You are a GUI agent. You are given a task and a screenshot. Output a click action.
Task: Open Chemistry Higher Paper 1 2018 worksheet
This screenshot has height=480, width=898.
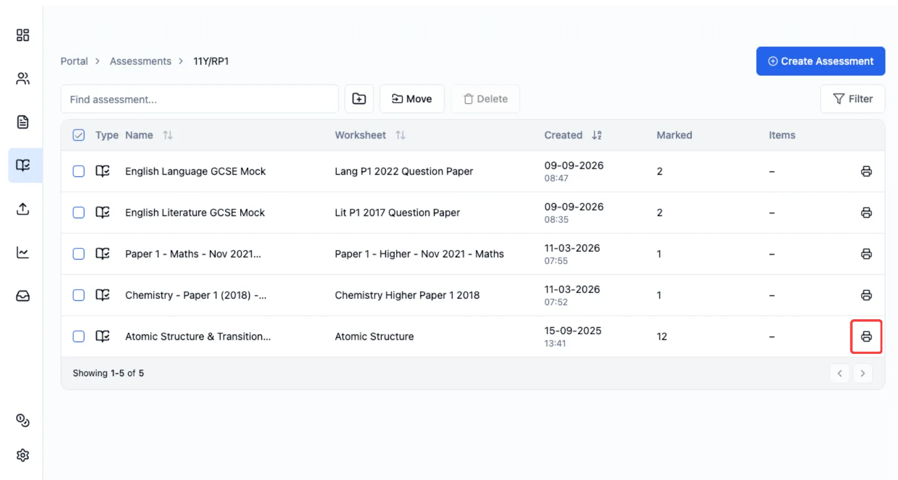point(407,295)
